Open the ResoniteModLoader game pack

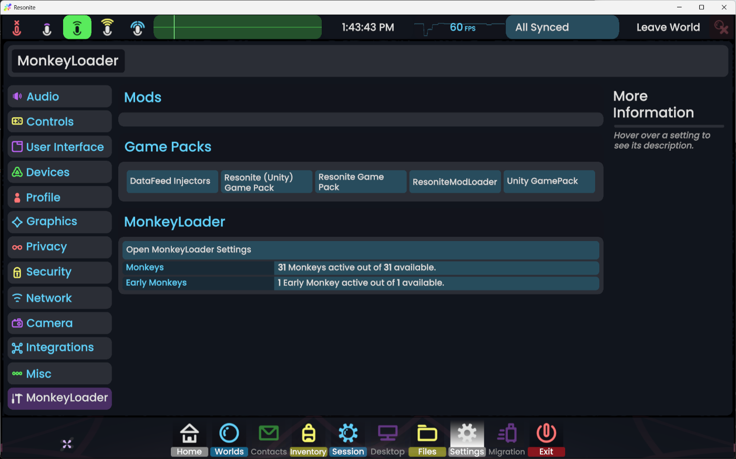click(x=455, y=182)
